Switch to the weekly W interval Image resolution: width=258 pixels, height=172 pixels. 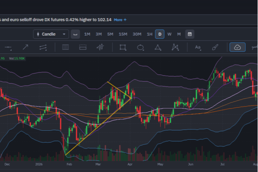click(169, 34)
